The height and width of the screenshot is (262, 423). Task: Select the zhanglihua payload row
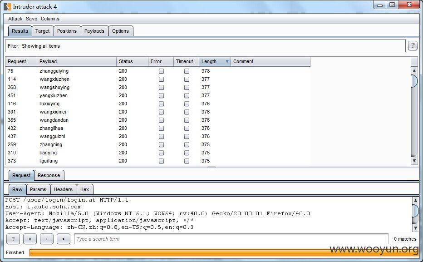158,128
